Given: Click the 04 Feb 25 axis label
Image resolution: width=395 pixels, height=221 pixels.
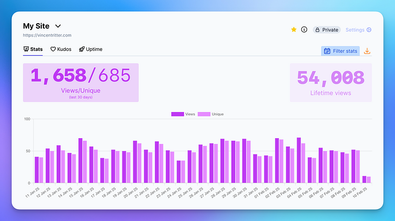Looking at the screenshot, I should click(295, 192).
